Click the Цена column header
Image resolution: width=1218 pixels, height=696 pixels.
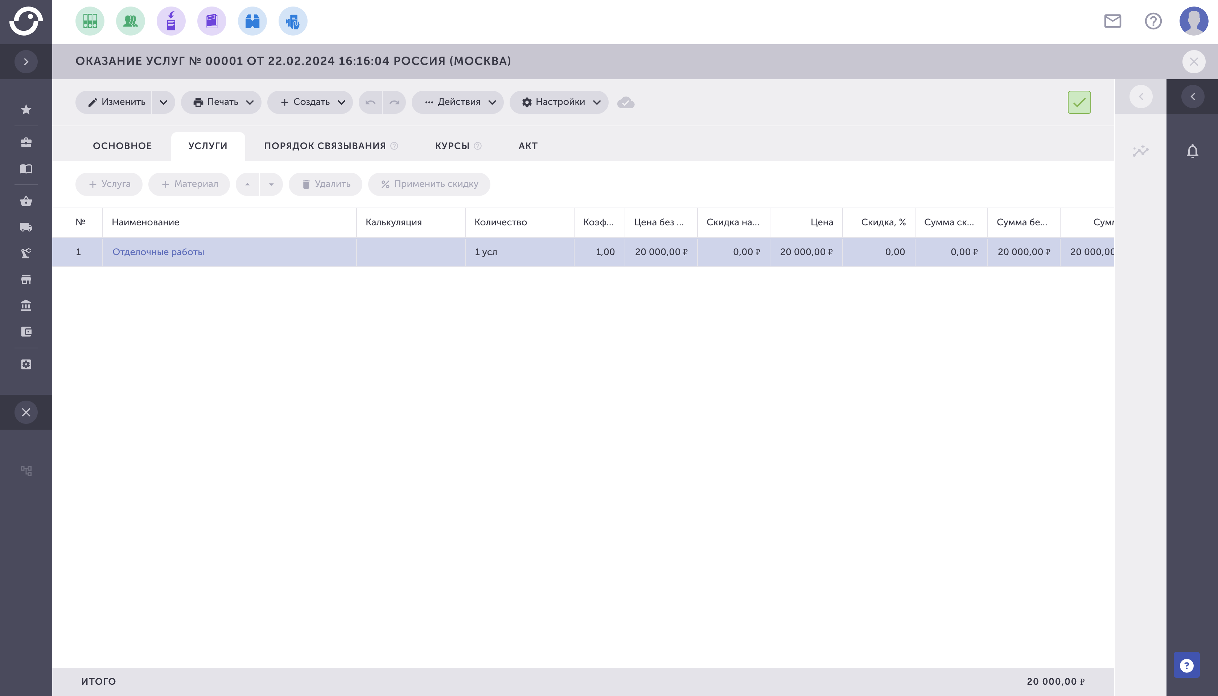coord(806,222)
